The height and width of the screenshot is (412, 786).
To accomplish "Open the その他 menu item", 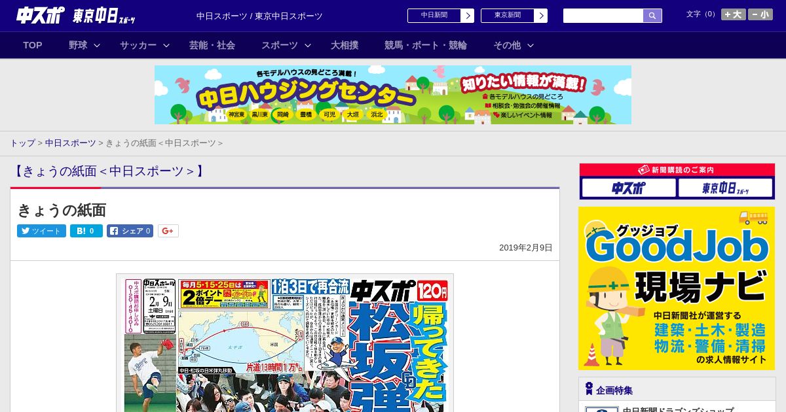I will coord(507,45).
